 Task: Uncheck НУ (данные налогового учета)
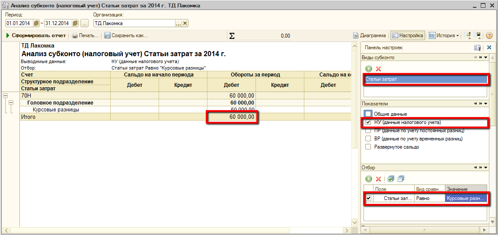tap(368, 123)
